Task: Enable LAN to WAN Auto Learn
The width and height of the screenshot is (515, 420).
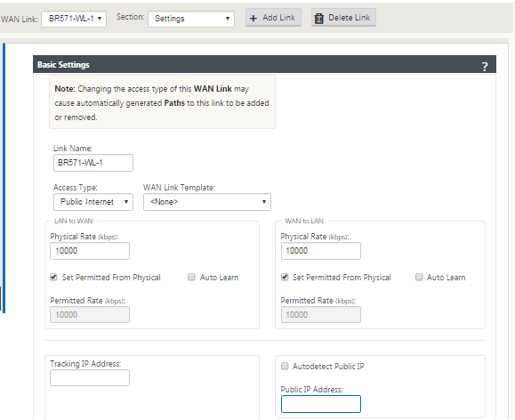Action: [191, 277]
